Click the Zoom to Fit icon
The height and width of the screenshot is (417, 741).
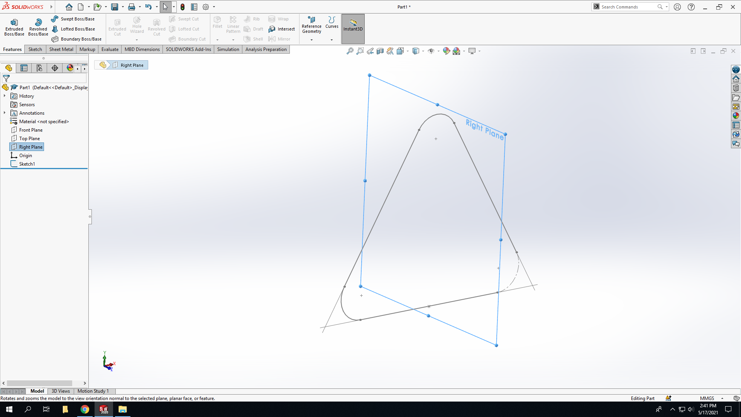[350, 51]
